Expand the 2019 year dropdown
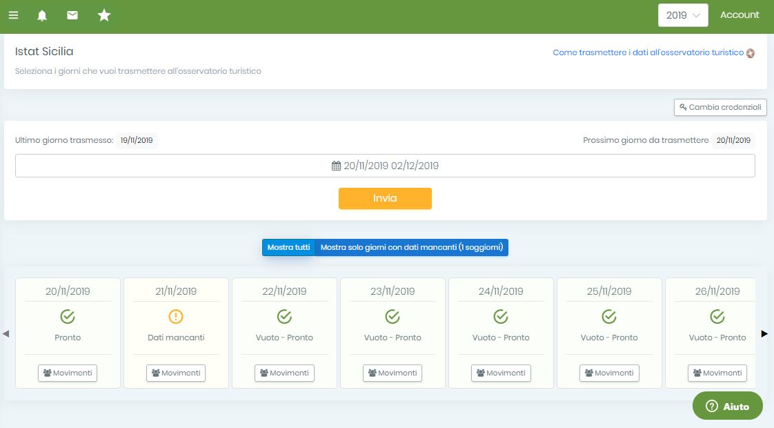 tap(683, 15)
